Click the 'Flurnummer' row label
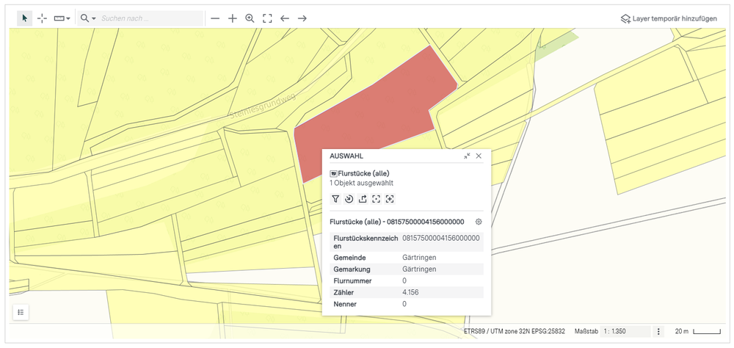734x348 pixels. (352, 281)
